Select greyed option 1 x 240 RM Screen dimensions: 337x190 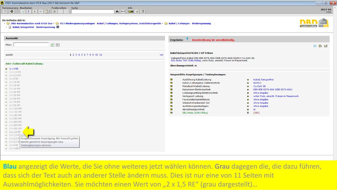[15, 119]
